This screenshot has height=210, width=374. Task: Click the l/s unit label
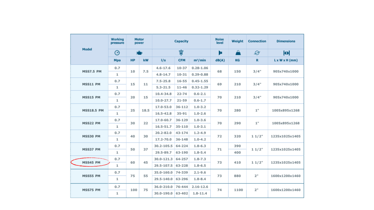[163, 60]
